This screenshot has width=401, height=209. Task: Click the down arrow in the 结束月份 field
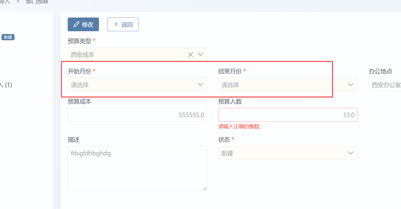(x=351, y=85)
